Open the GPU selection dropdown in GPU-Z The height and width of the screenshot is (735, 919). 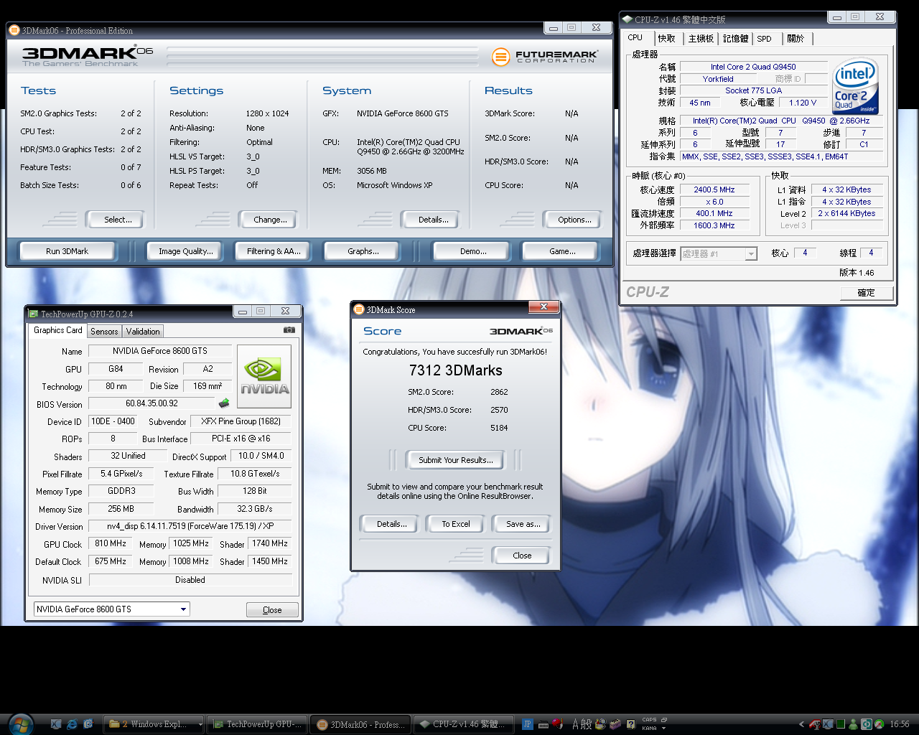[184, 609]
